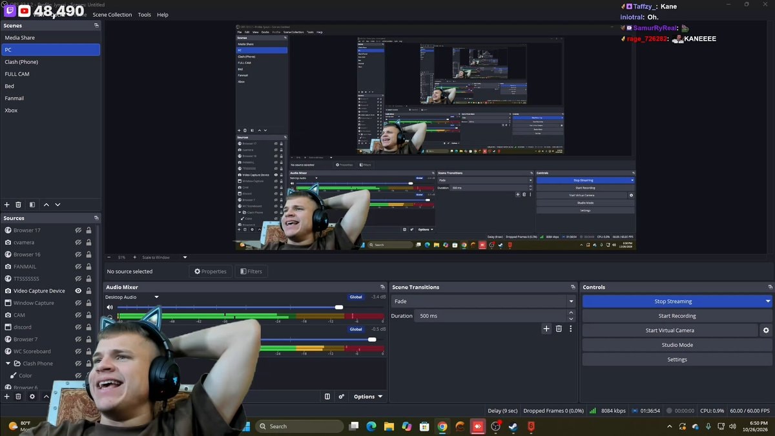The width and height of the screenshot is (775, 436).
Task: Open virtual camera settings gear
Action: click(x=766, y=330)
